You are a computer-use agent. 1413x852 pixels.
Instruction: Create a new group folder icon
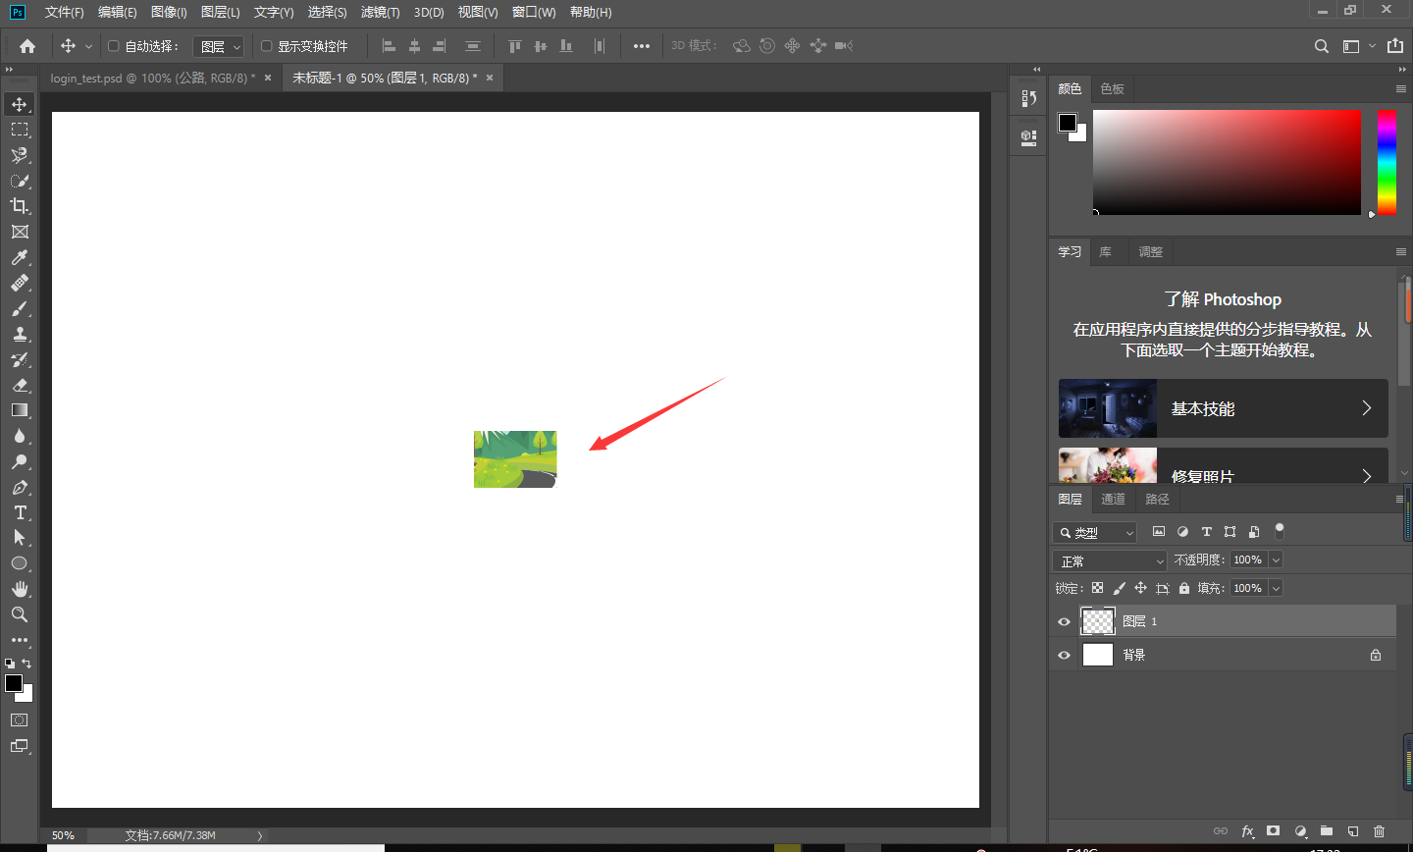1327,831
